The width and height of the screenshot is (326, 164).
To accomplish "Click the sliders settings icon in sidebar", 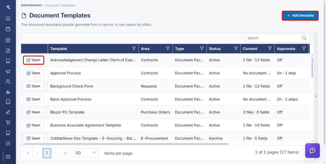I will [x=8, y=157].
